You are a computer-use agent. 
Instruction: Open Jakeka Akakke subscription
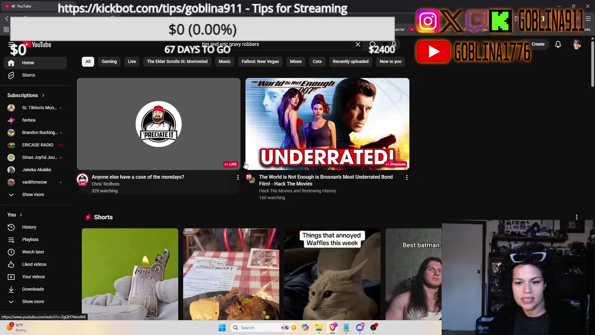click(x=35, y=170)
